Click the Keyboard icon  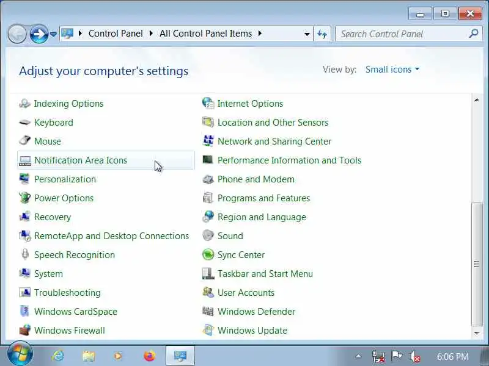(x=24, y=123)
